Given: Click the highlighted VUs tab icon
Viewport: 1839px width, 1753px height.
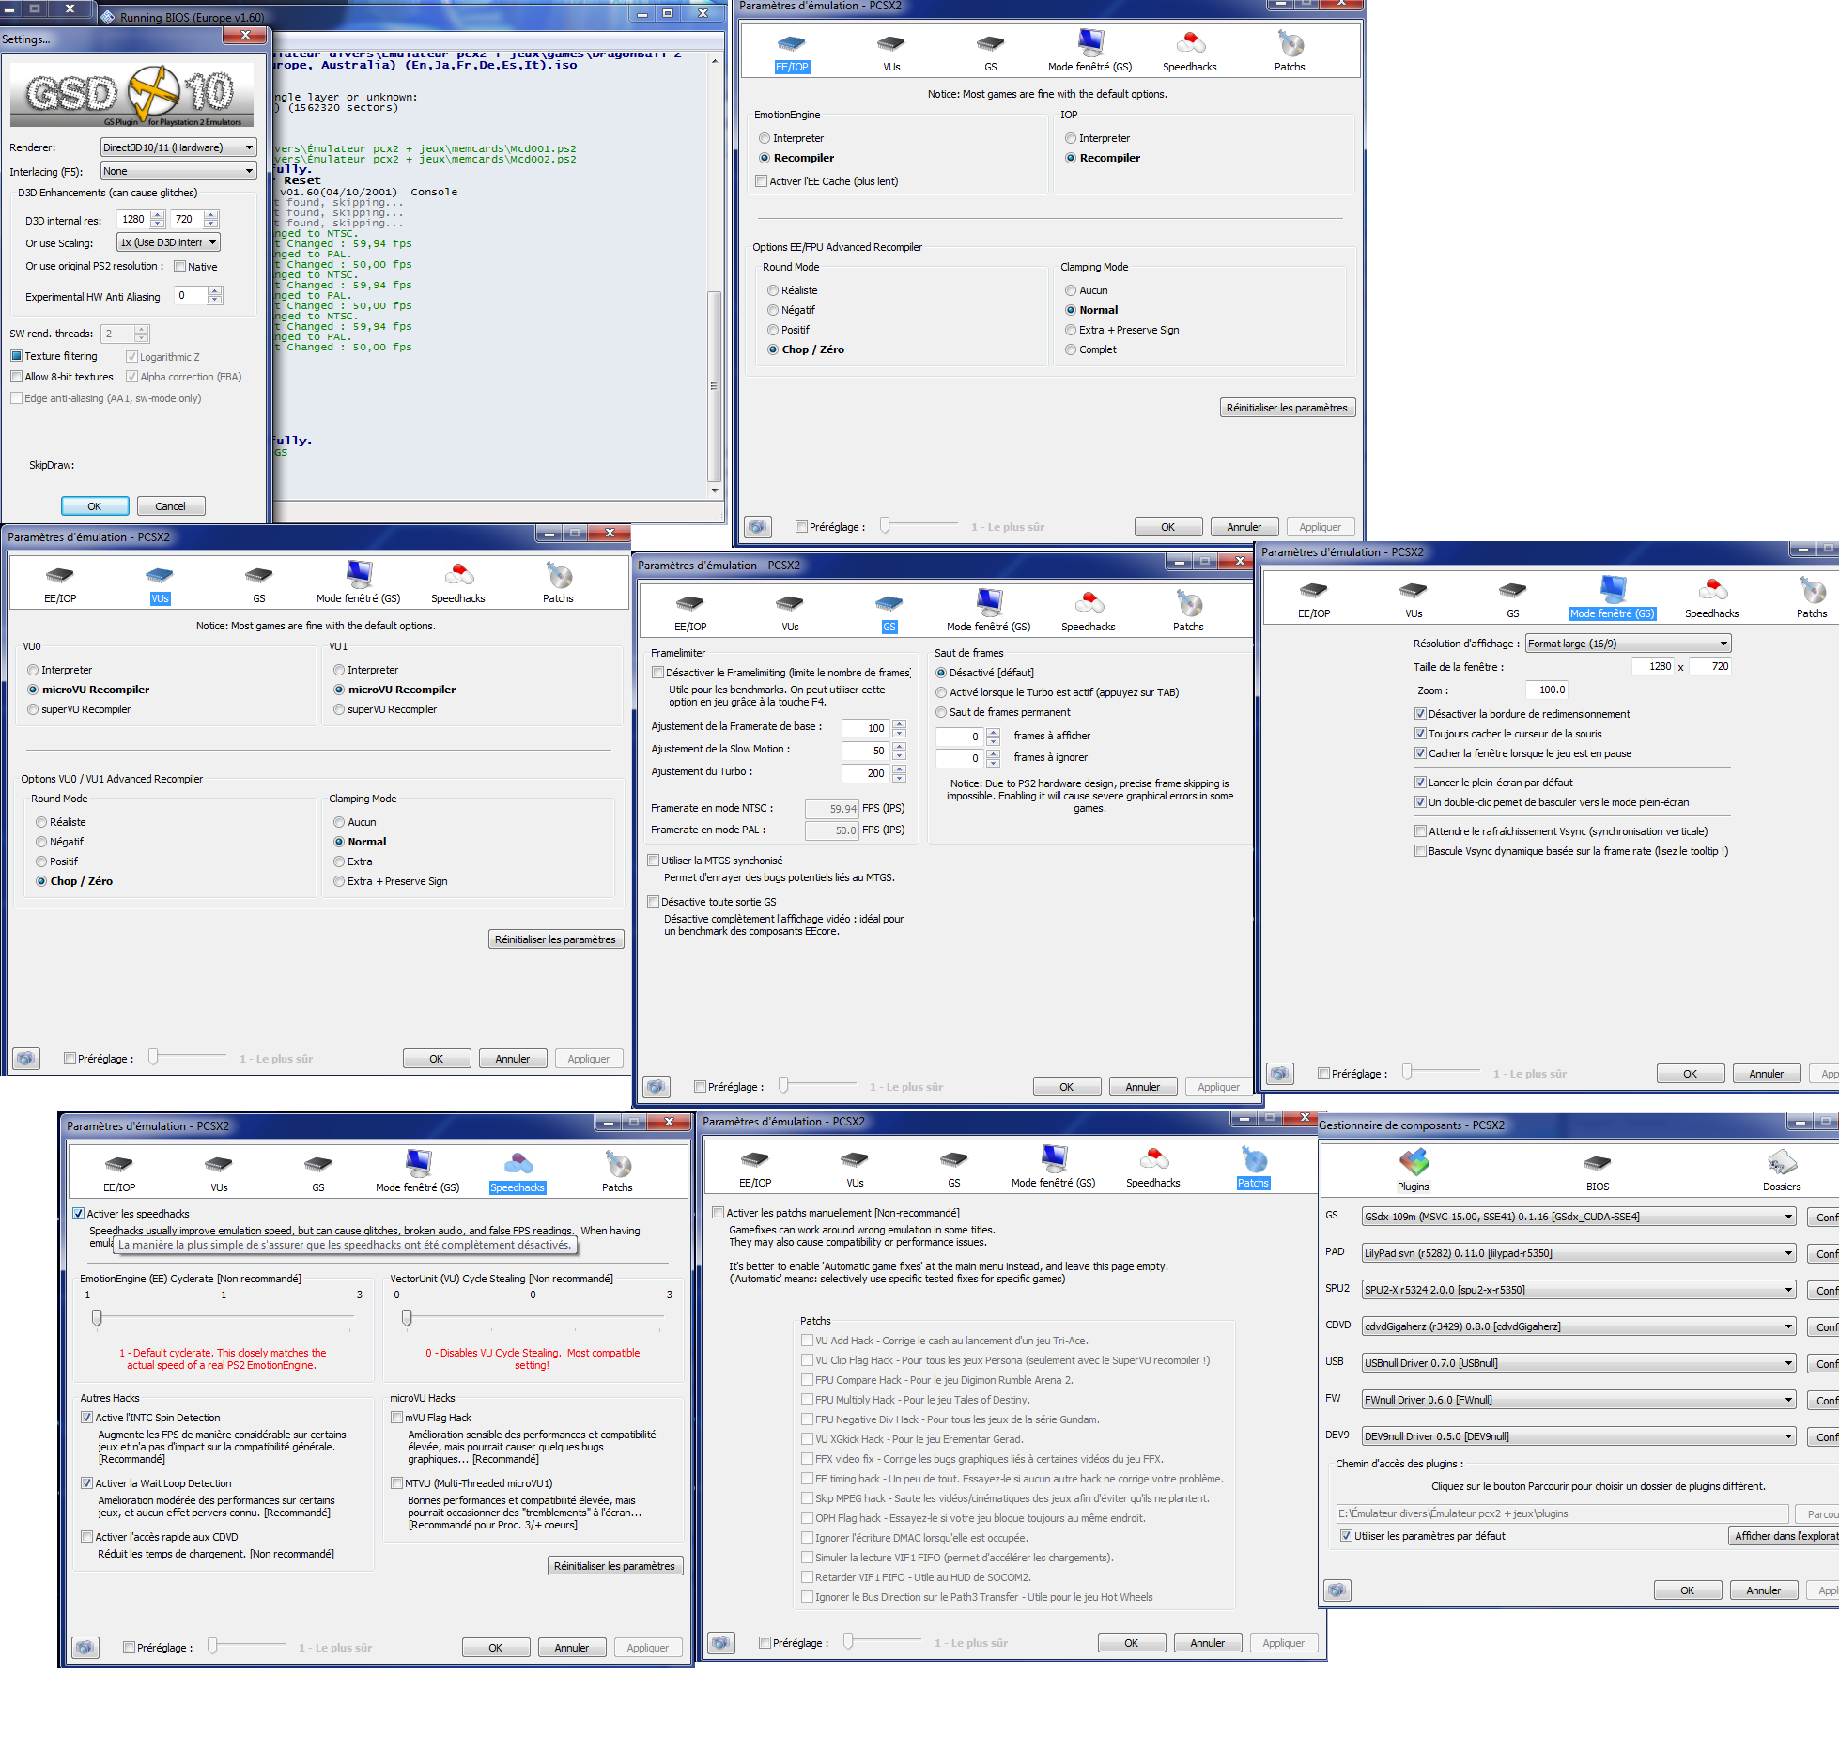Looking at the screenshot, I should tap(160, 575).
